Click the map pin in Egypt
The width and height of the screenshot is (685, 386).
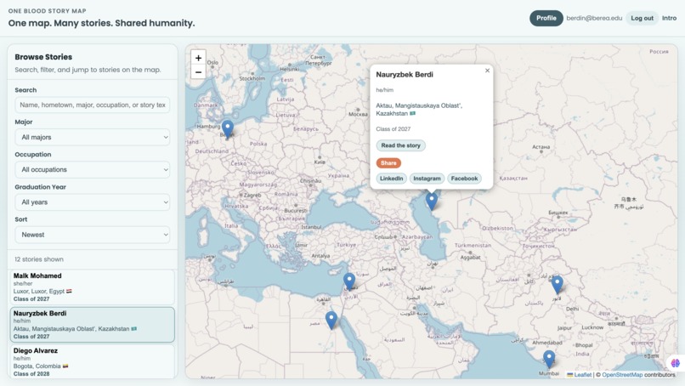point(331,320)
